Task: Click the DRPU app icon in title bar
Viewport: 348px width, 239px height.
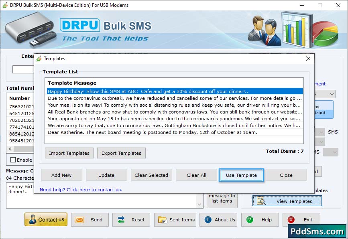Action: (5, 5)
